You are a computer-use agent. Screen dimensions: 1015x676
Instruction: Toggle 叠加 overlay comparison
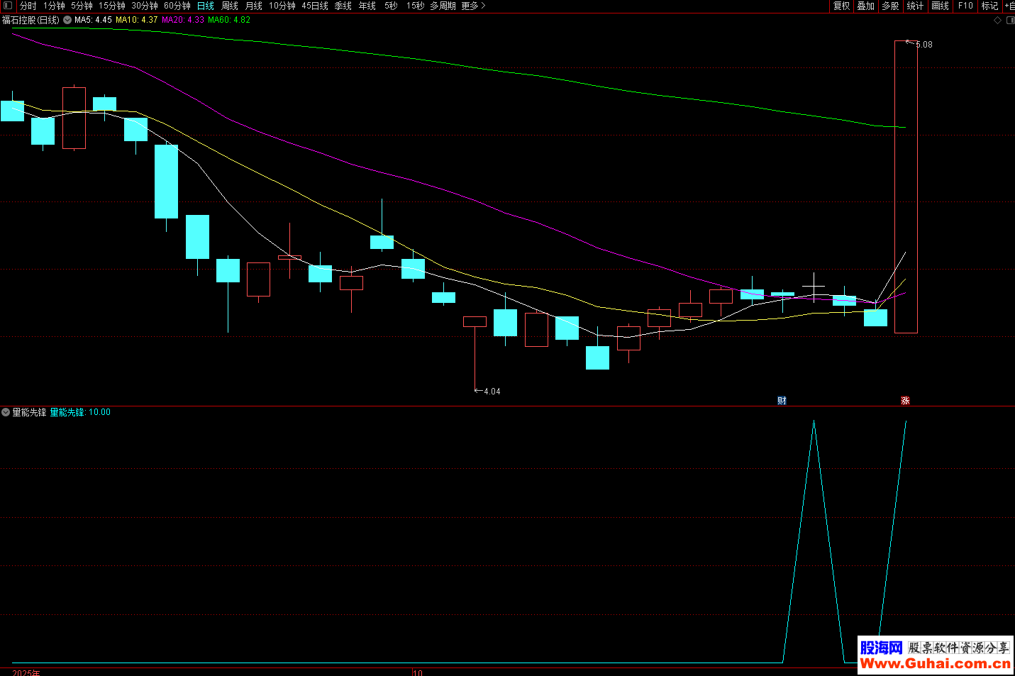[865, 6]
